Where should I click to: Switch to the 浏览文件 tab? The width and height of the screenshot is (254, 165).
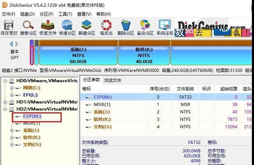click(x=113, y=80)
